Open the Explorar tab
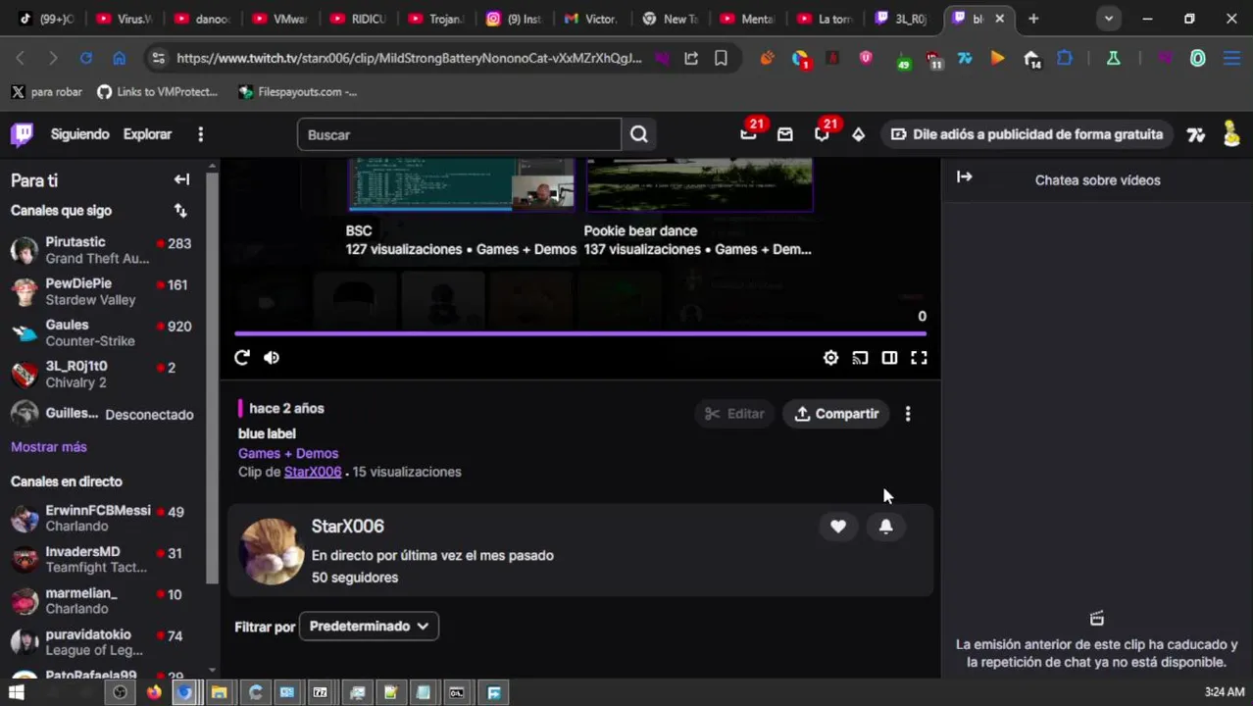1253x706 pixels. coord(147,134)
